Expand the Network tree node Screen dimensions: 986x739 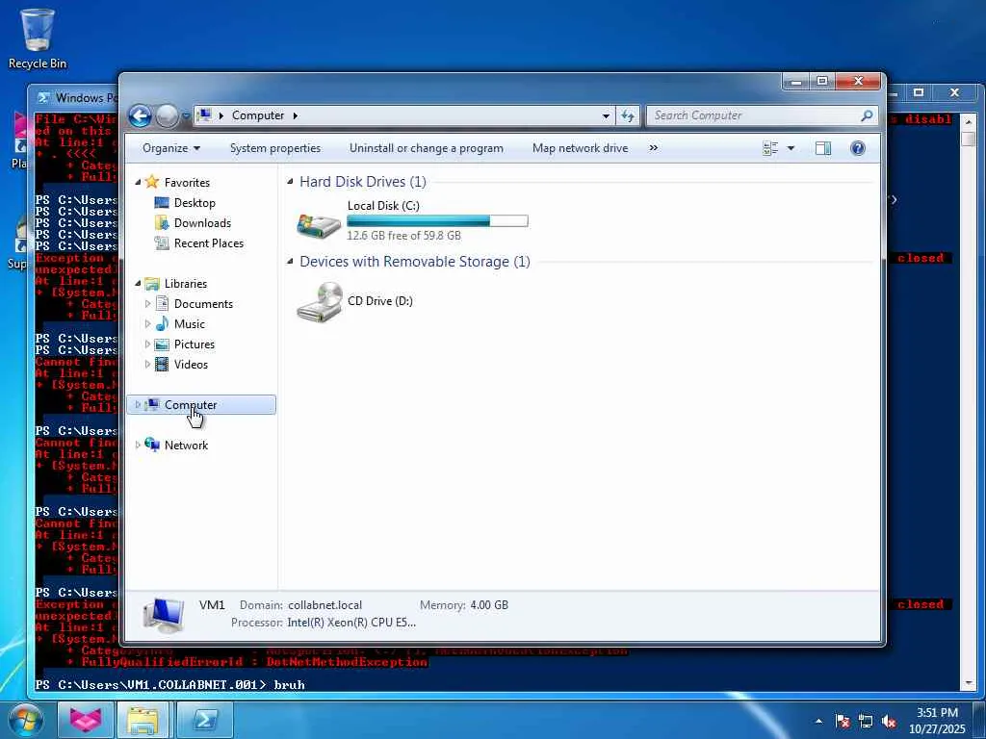[138, 445]
